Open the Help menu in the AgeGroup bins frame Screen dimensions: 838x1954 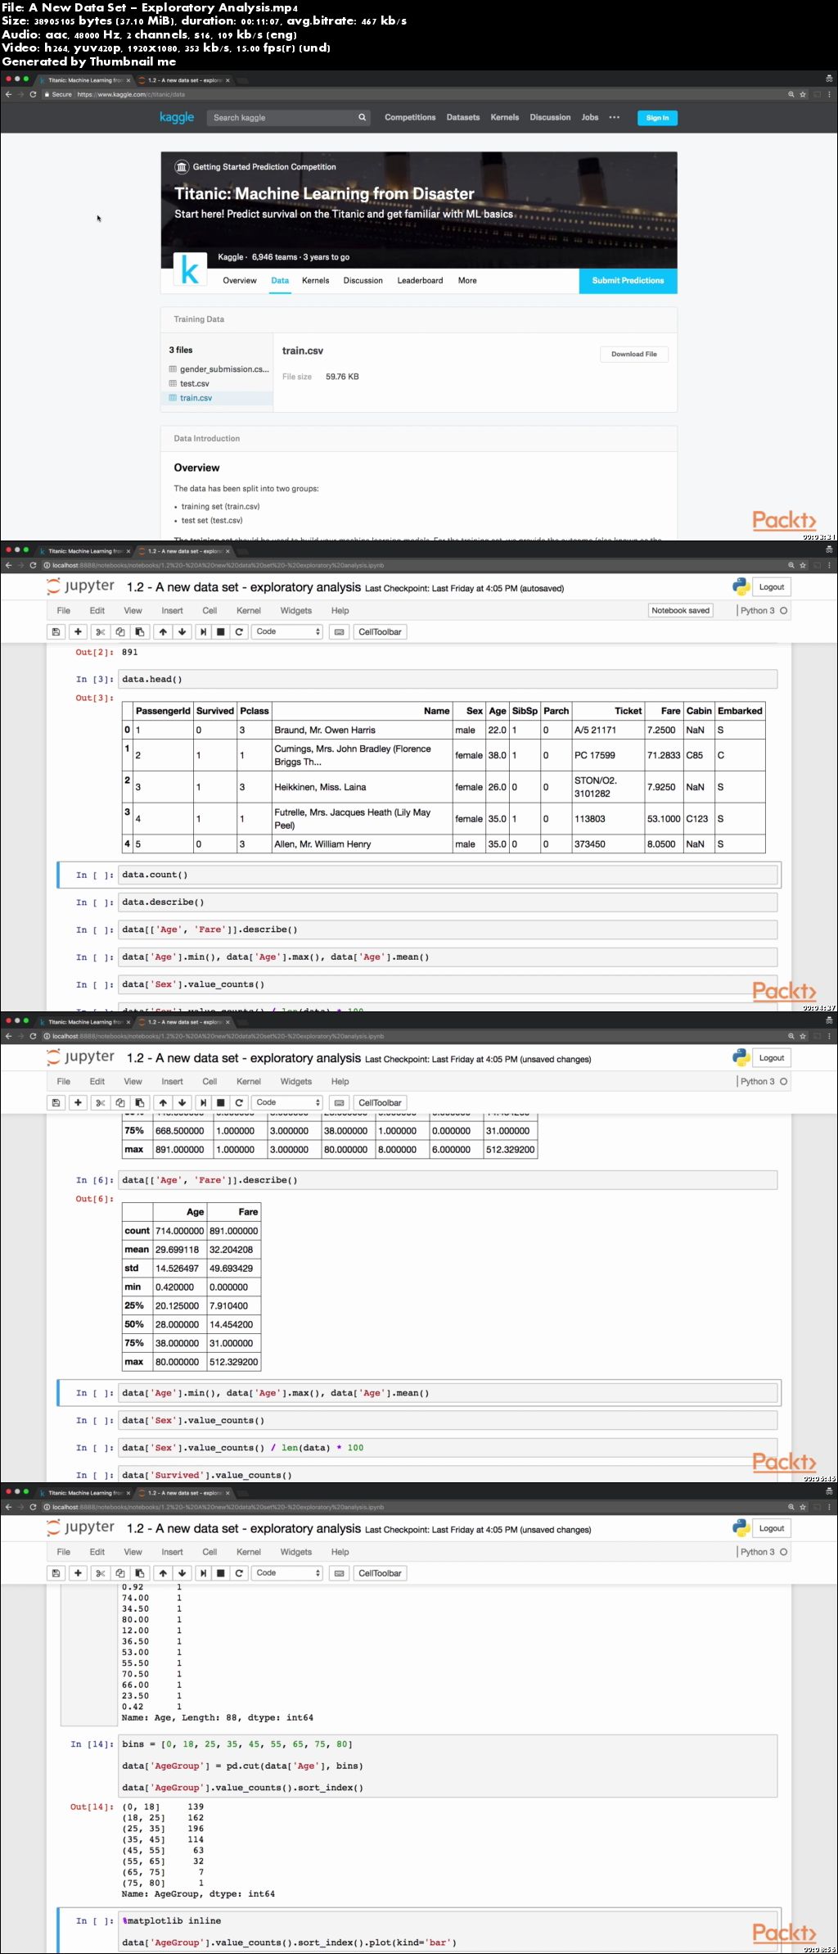pos(340,1552)
